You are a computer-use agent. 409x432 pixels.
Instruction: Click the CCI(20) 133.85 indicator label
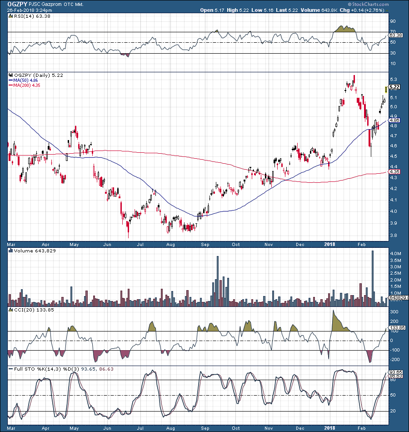[x=34, y=310]
